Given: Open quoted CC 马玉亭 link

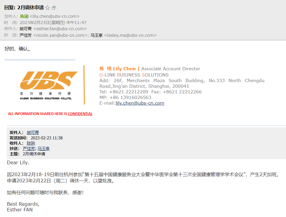Looking at the screenshot, I should (43, 149).
